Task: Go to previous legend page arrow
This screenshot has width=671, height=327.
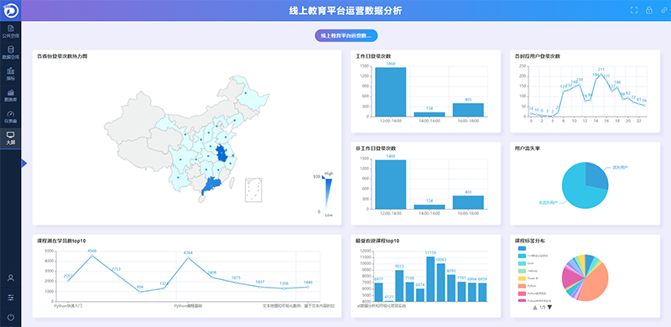Action: pyautogui.click(x=534, y=308)
